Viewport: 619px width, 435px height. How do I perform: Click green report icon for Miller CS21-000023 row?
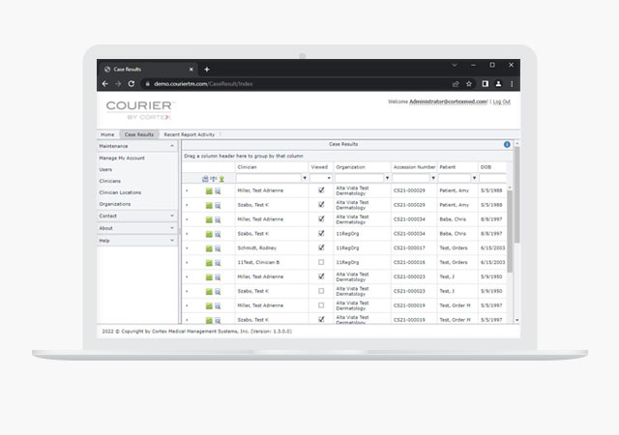pos(209,277)
